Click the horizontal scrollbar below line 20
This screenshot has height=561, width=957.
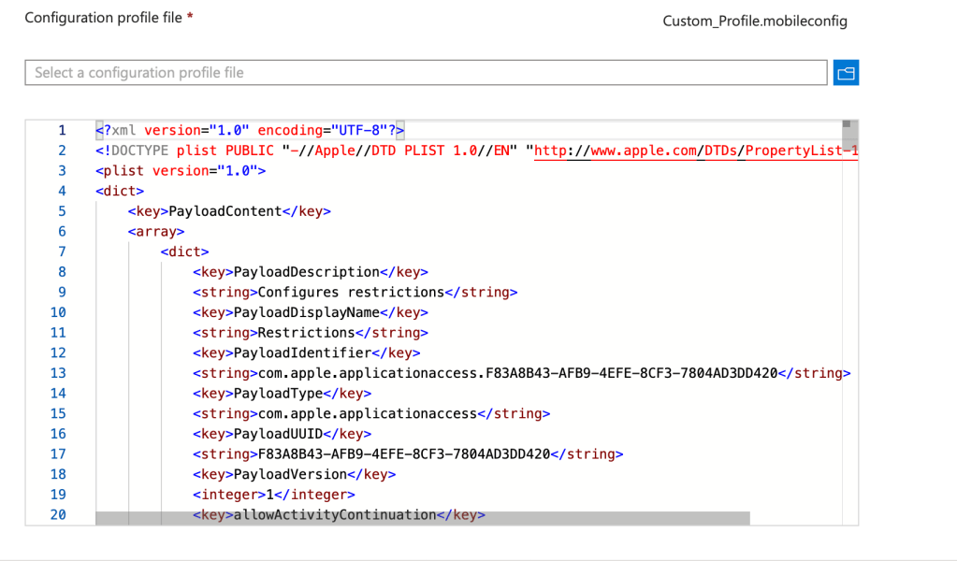click(x=423, y=518)
